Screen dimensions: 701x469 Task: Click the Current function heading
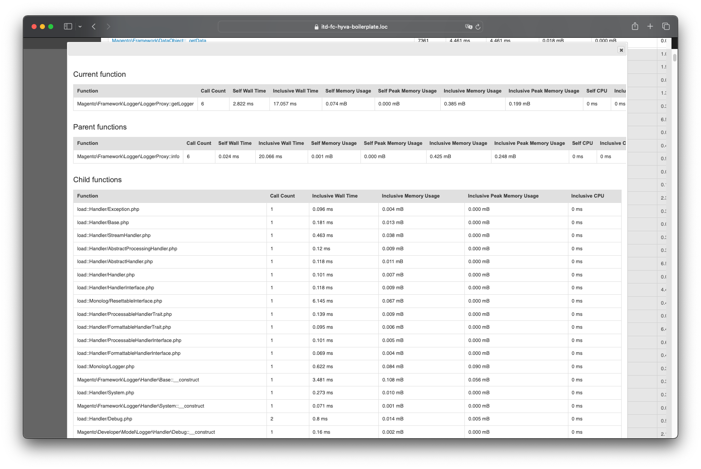point(99,74)
